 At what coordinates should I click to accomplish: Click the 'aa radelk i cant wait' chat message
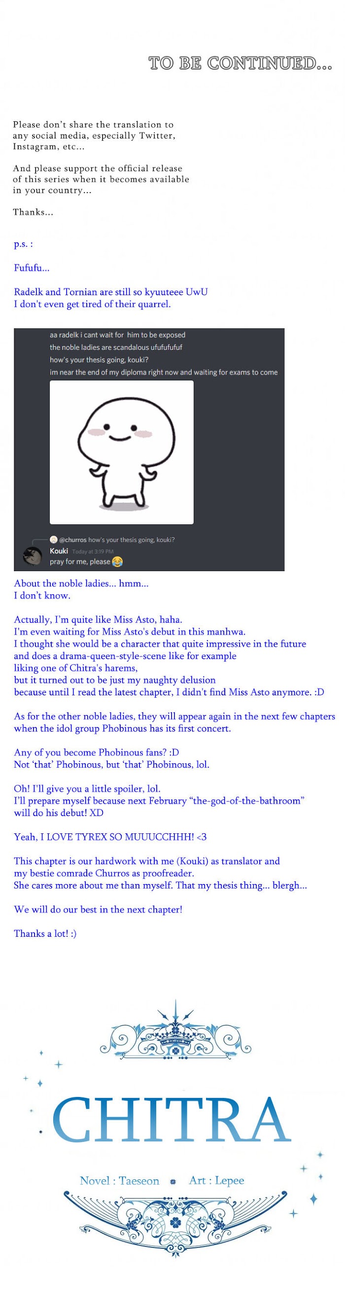[117, 335]
